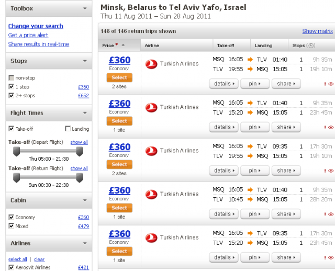Viewport: 335px width, 271px height.
Task: Click the eye icon on third flight result
Action: pos(330,171)
